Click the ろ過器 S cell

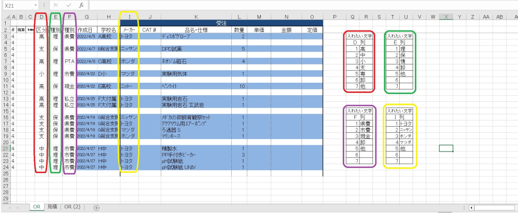[196, 130]
